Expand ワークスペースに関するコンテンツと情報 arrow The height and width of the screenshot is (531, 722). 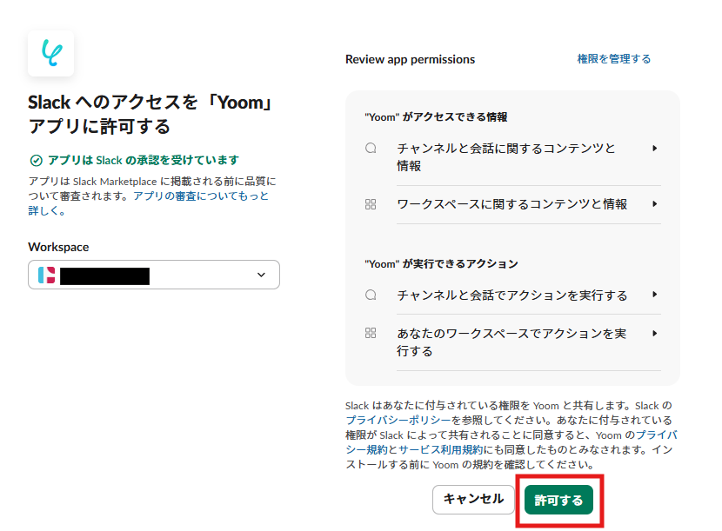point(654,204)
